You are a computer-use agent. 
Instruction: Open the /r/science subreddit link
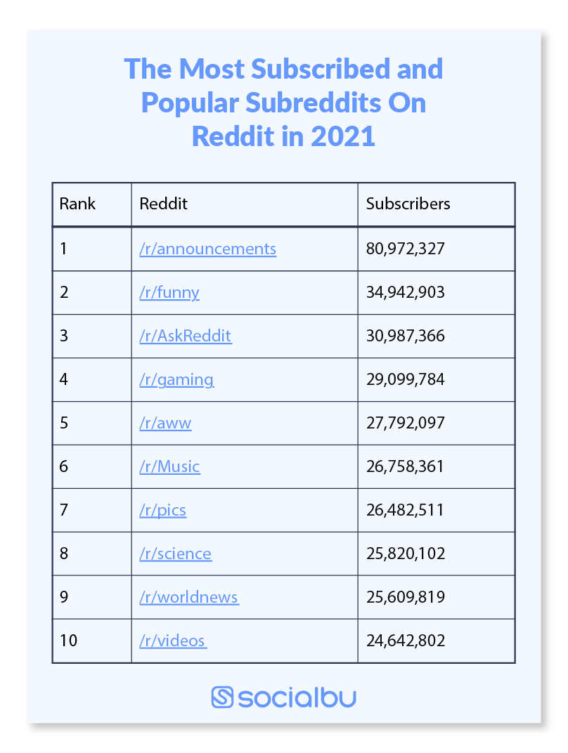(x=175, y=554)
